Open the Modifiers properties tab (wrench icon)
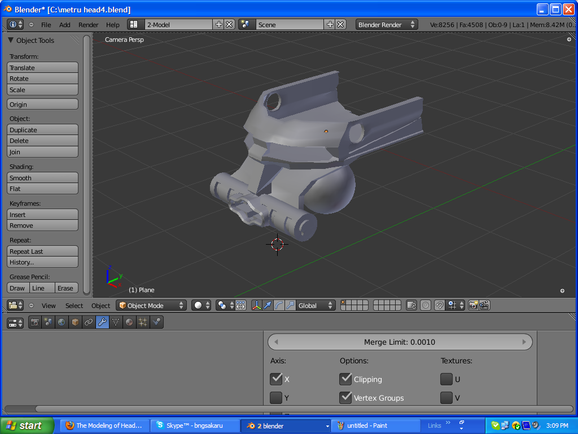Viewport: 578px width, 434px height. pos(102,322)
